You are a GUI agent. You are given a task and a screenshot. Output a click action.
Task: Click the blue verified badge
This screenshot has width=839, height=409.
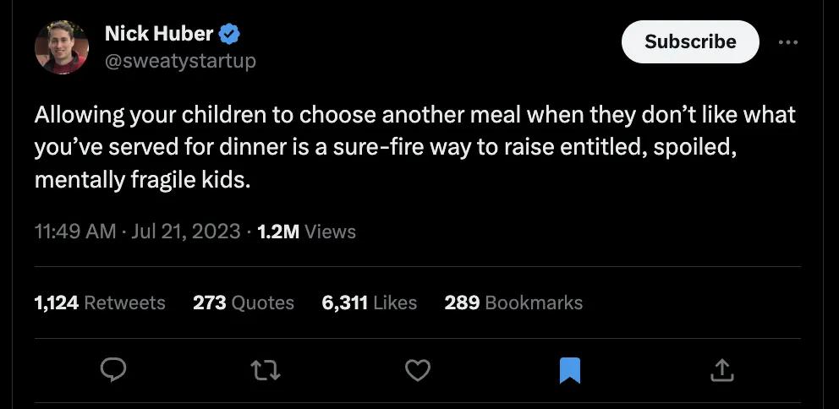point(230,35)
